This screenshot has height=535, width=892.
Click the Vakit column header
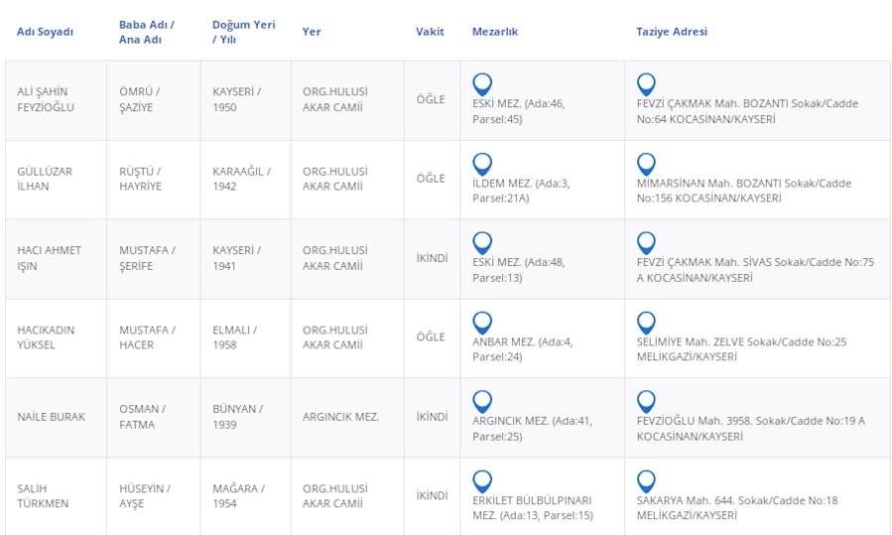(x=430, y=32)
